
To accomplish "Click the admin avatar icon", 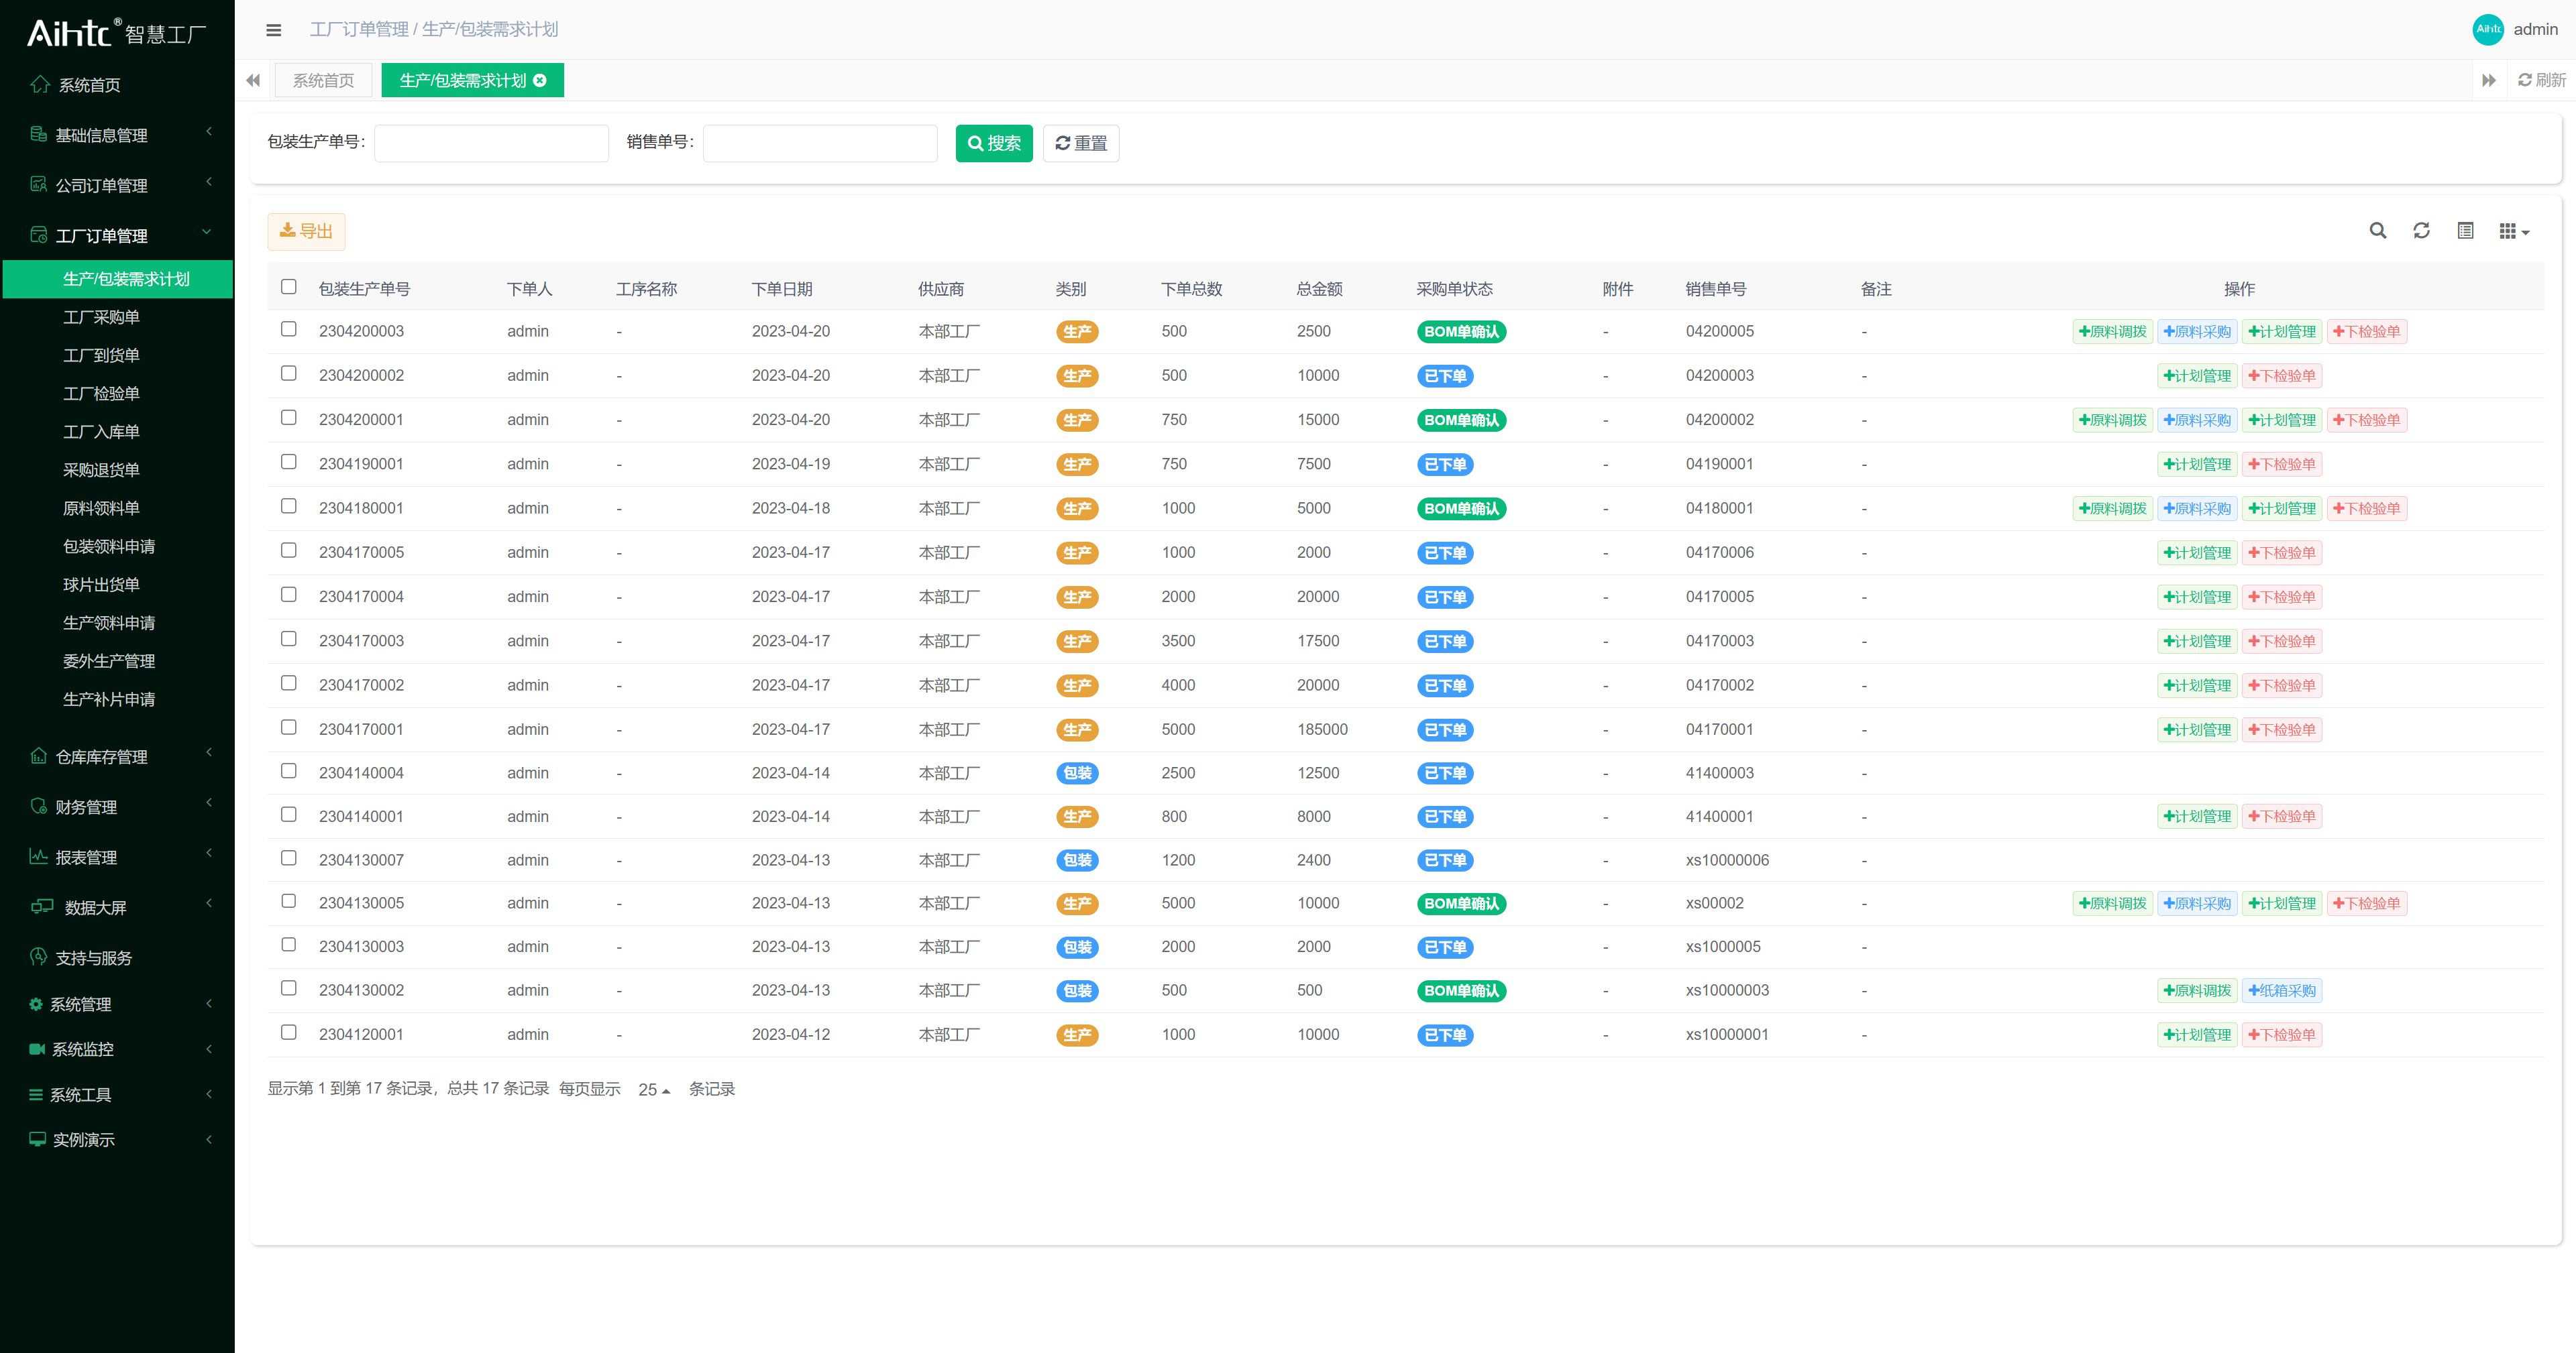I will [2487, 29].
